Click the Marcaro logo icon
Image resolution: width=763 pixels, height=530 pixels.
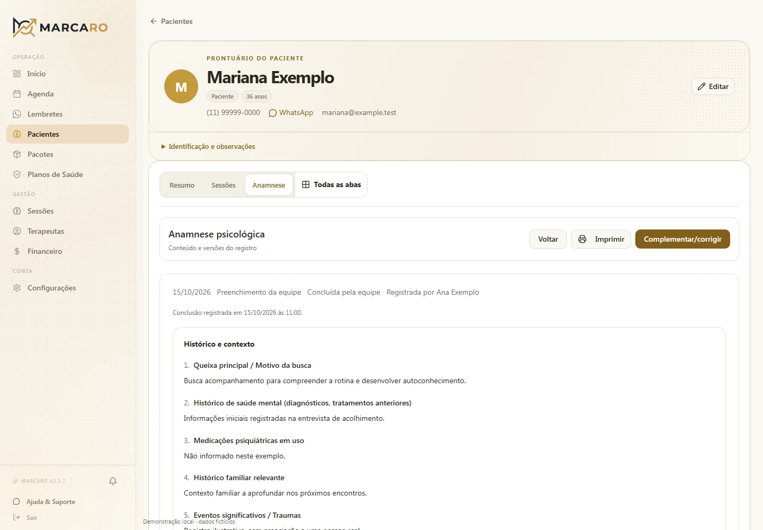click(24, 28)
